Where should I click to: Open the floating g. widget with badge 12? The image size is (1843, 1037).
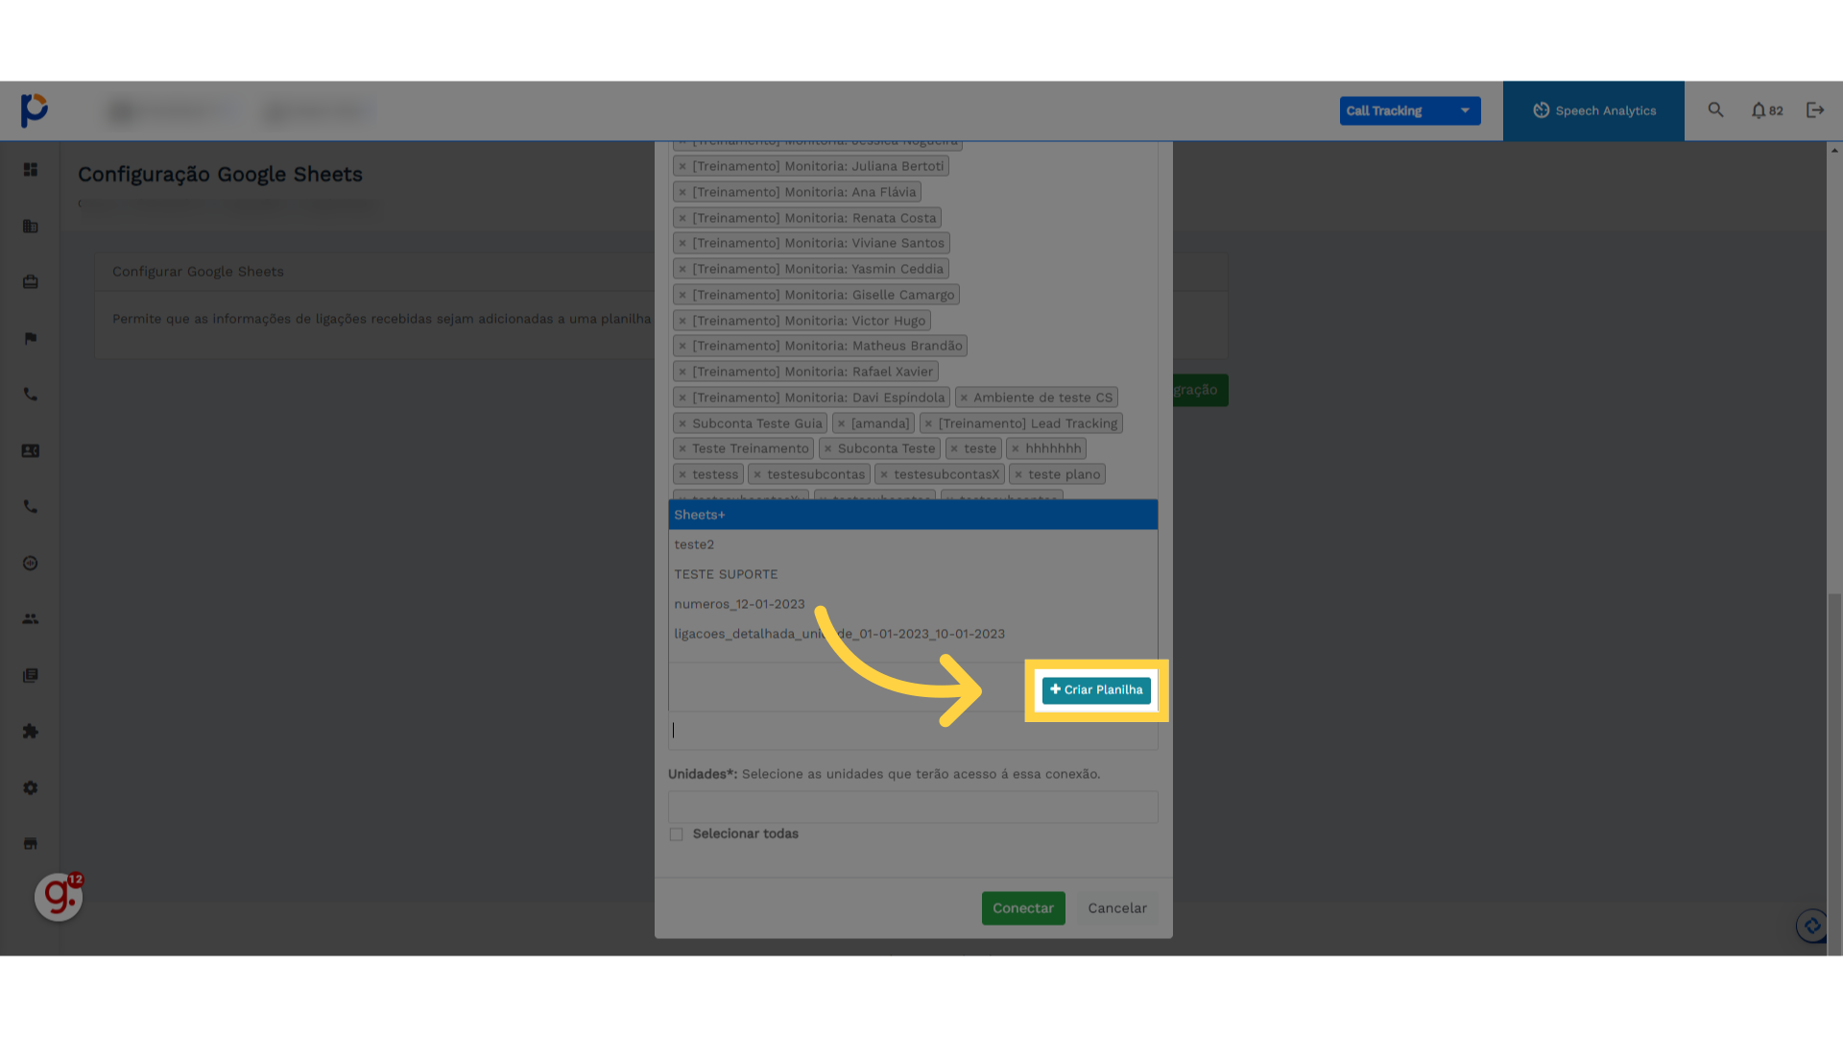[x=59, y=897]
